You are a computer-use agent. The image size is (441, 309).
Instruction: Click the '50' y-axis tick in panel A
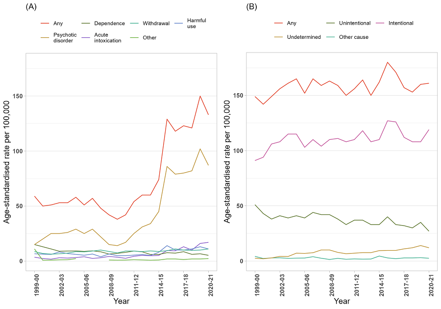tap(20, 206)
